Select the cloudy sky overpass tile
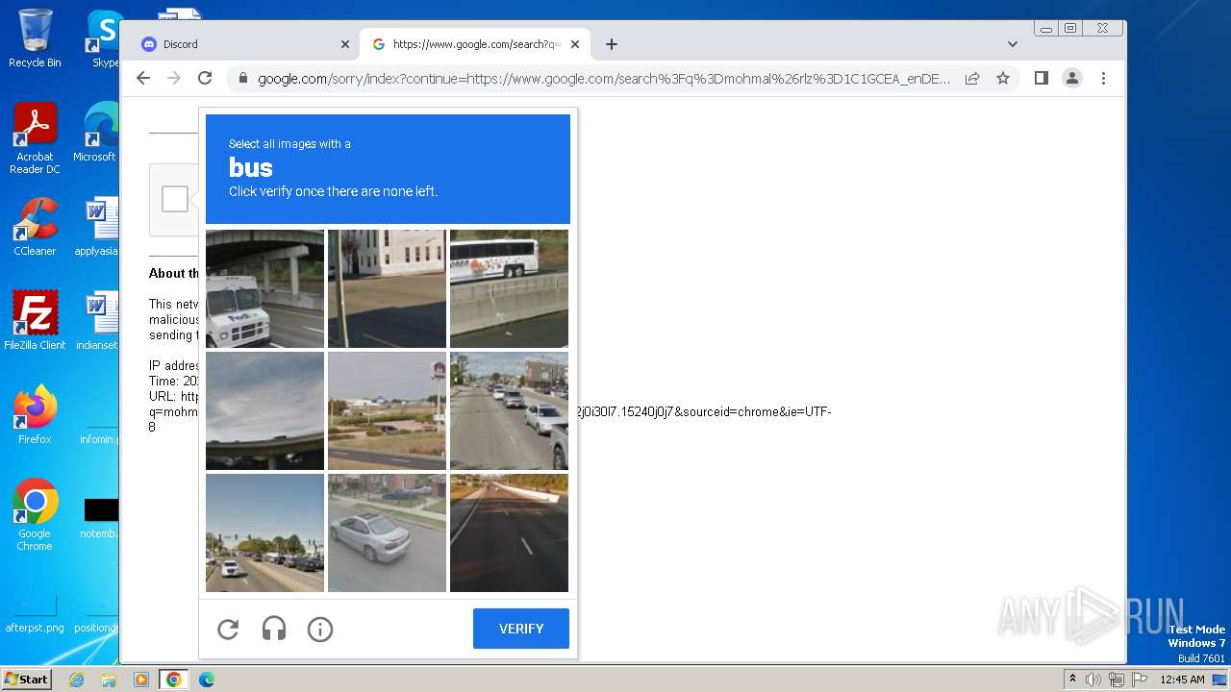 click(264, 410)
